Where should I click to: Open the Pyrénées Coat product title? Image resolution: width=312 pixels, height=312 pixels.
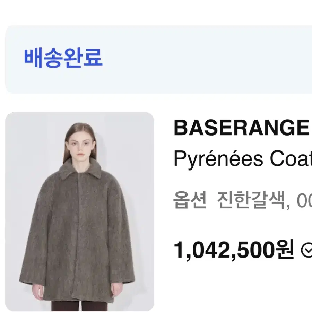(243, 159)
